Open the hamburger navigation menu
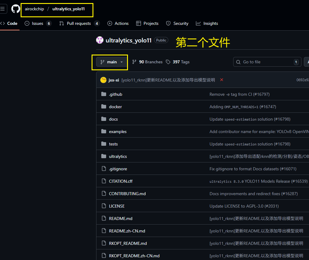 (3, 9)
